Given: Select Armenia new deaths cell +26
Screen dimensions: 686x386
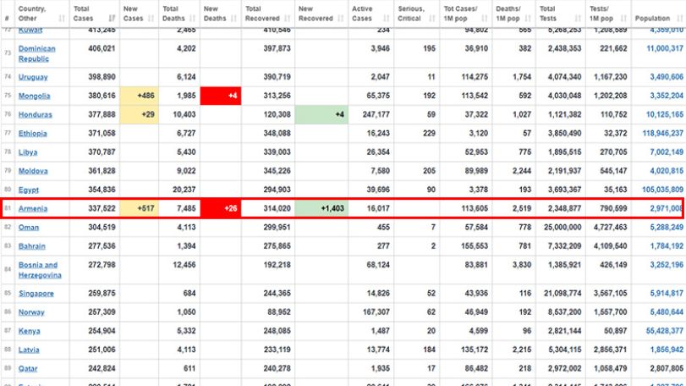Looking at the screenshot, I should [x=221, y=208].
